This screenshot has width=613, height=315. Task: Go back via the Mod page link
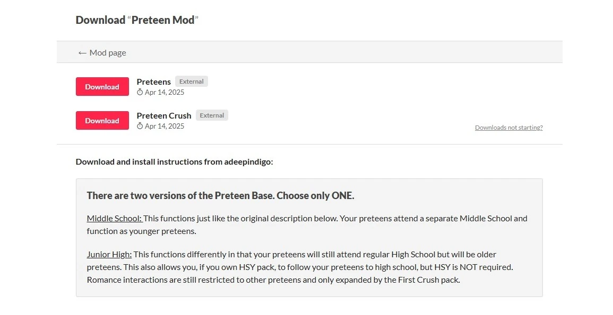point(108,52)
